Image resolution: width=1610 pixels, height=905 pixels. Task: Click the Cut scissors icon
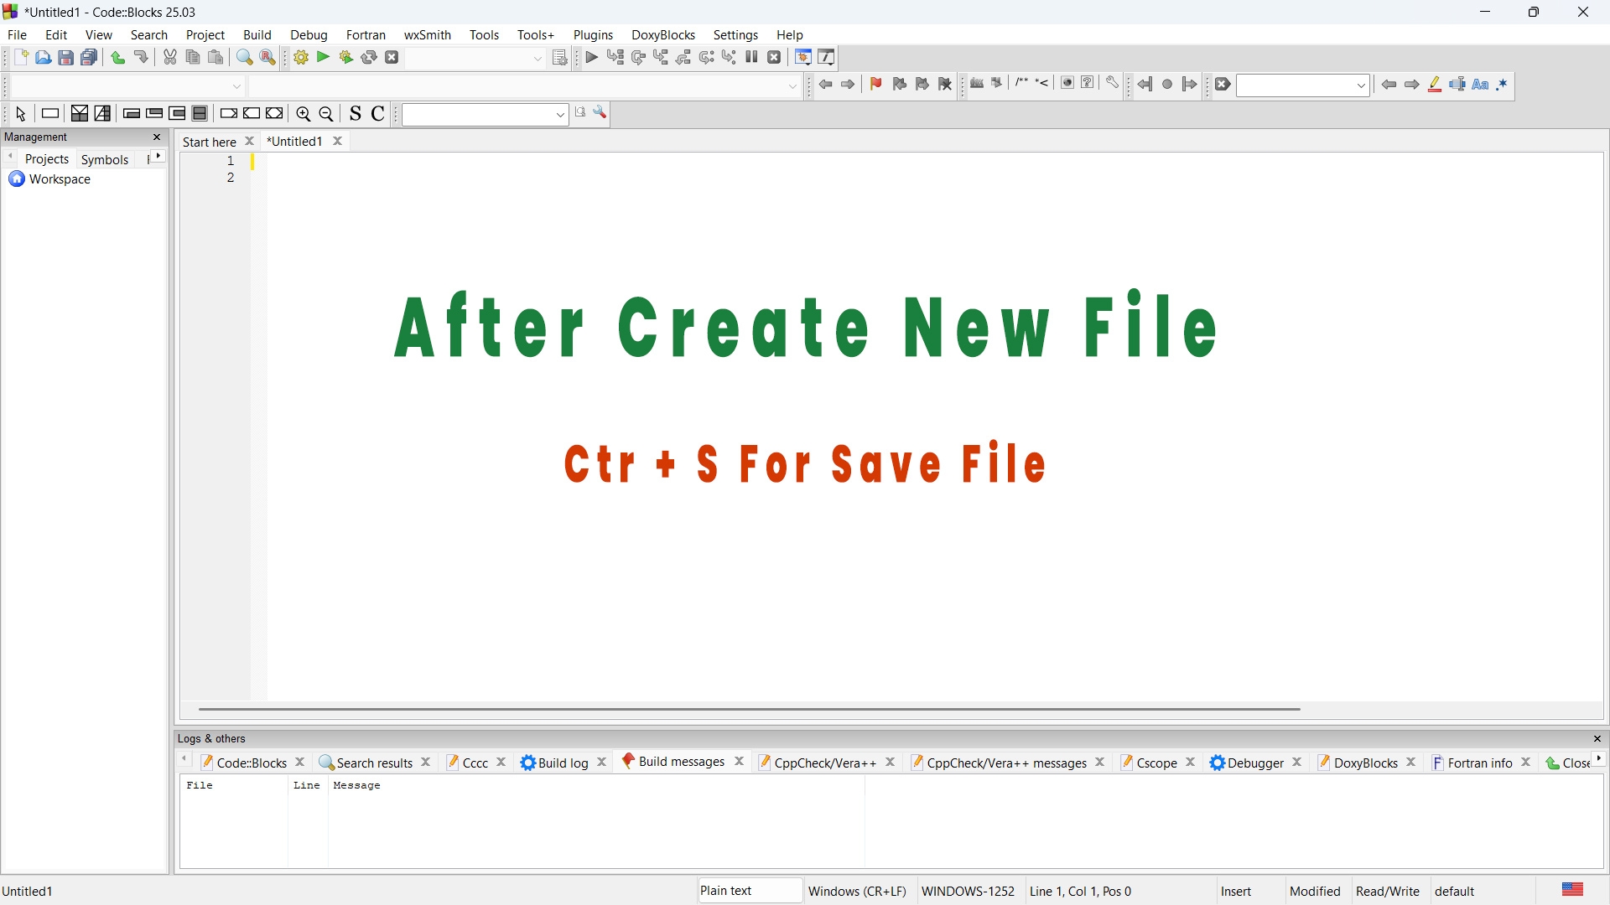tap(170, 58)
